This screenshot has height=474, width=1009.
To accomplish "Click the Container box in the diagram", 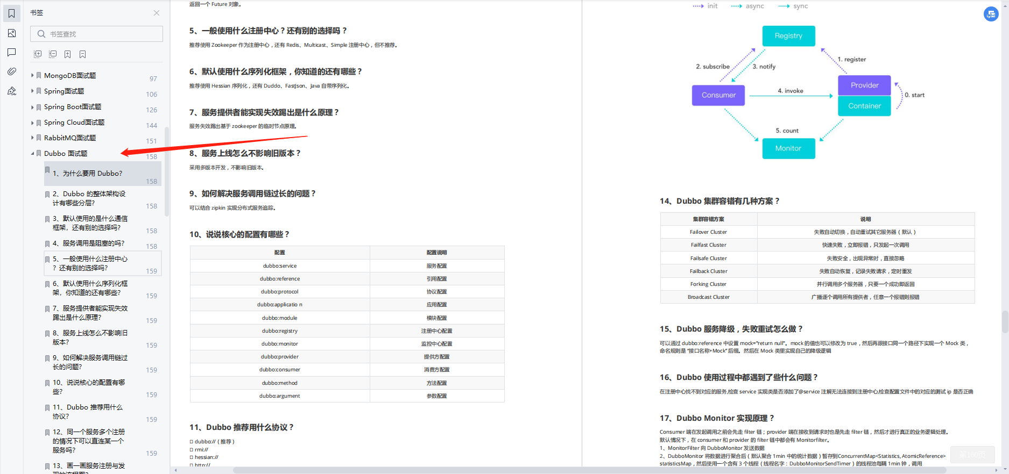I will pyautogui.click(x=864, y=106).
